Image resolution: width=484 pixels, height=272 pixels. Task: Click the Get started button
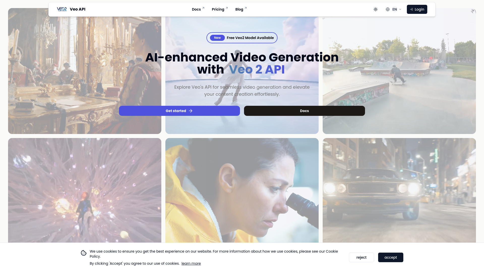(179, 111)
